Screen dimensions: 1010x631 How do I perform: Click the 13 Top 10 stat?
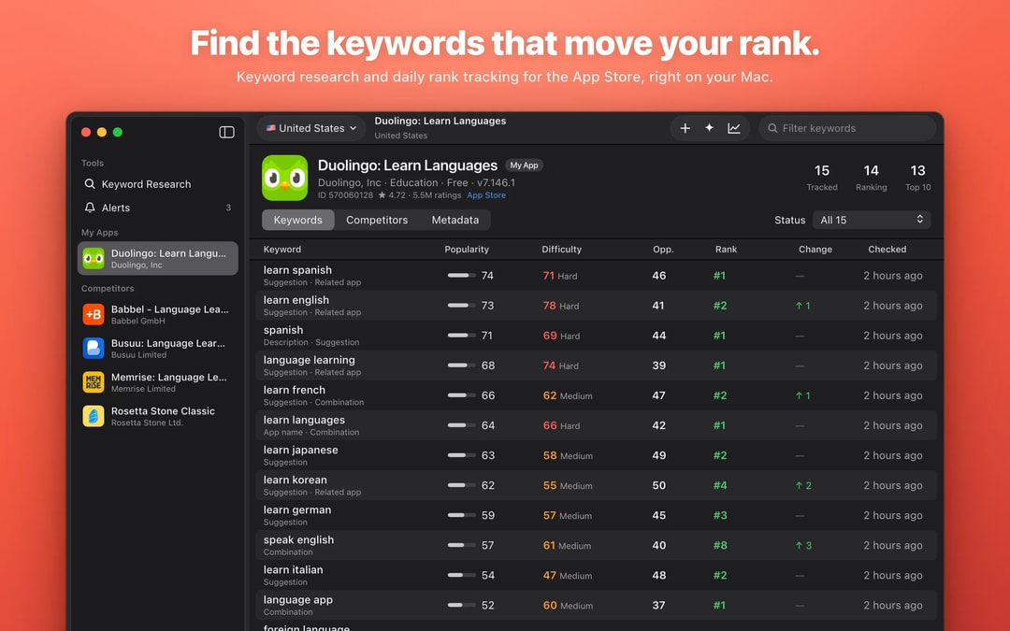[918, 177]
